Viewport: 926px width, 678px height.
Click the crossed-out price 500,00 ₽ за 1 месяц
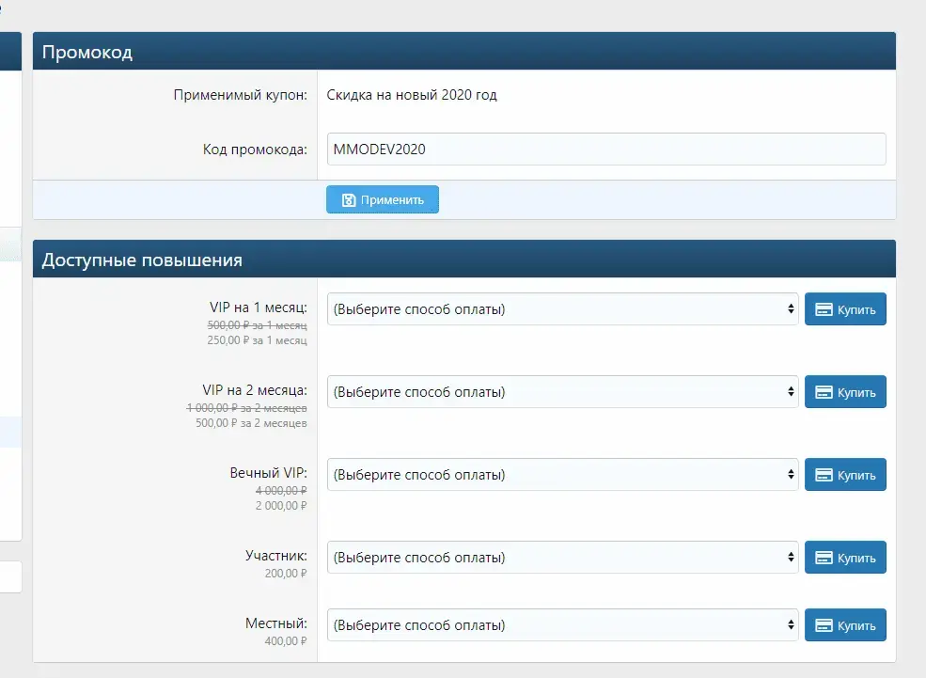click(257, 325)
